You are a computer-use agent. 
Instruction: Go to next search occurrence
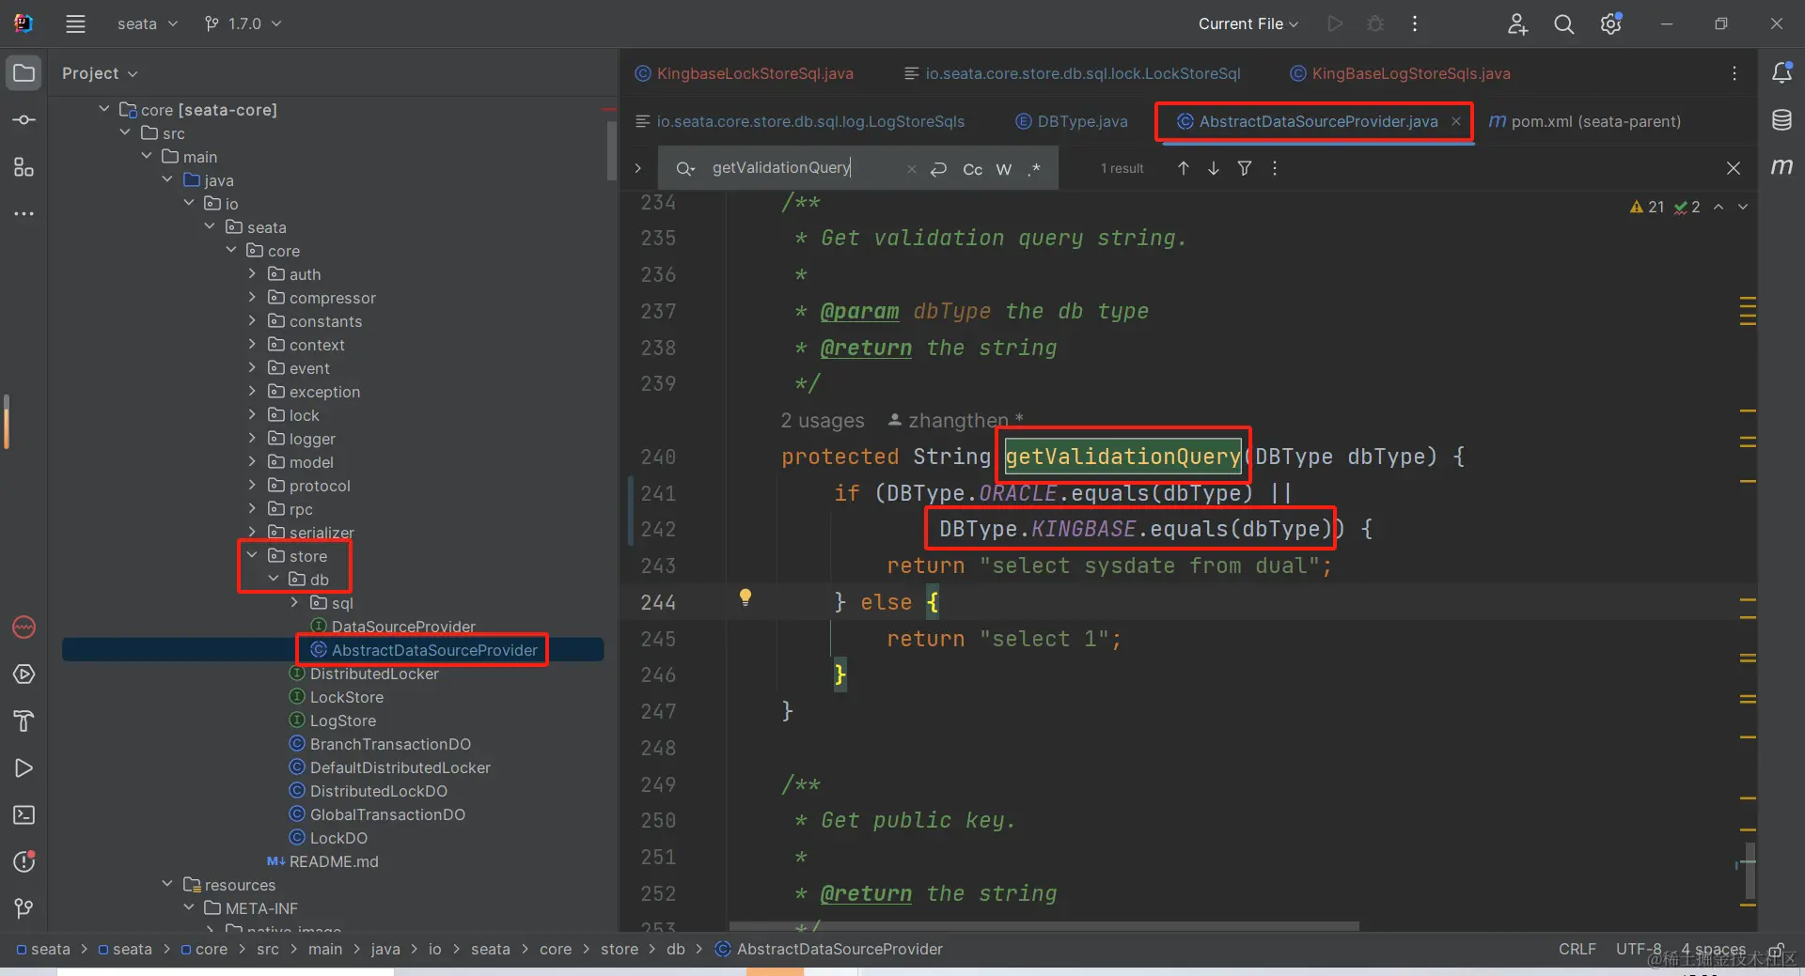[1214, 168]
